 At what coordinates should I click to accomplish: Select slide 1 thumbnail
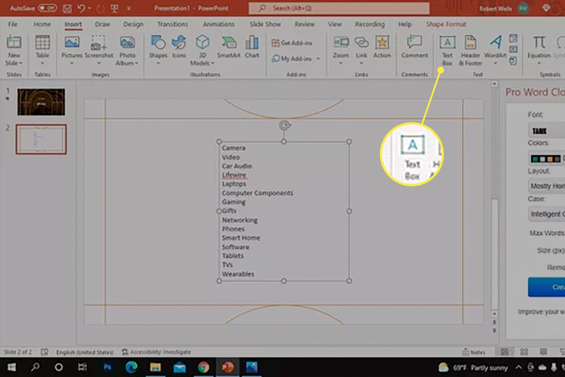(41, 102)
